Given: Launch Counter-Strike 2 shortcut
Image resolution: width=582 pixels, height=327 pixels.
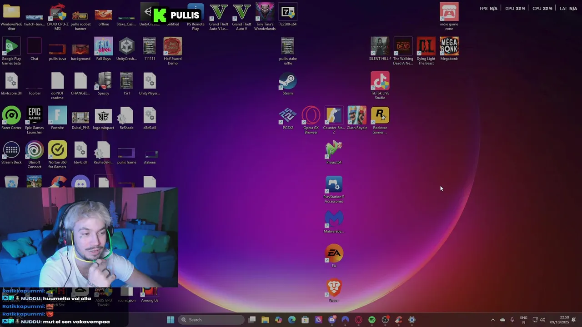Looking at the screenshot, I should coord(334,120).
